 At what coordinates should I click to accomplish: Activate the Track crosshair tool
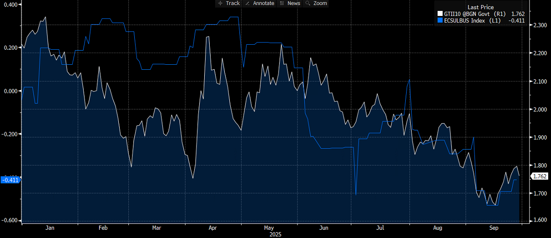pyautogui.click(x=229, y=3)
